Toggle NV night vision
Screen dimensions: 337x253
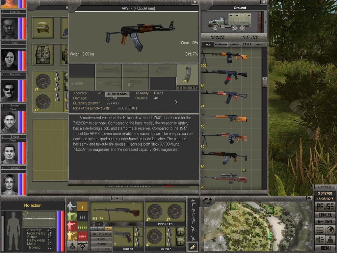[x=108, y=229]
